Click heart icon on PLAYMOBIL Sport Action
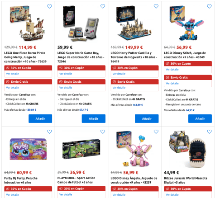Screen dimensions: 215x198 tap(103, 132)
